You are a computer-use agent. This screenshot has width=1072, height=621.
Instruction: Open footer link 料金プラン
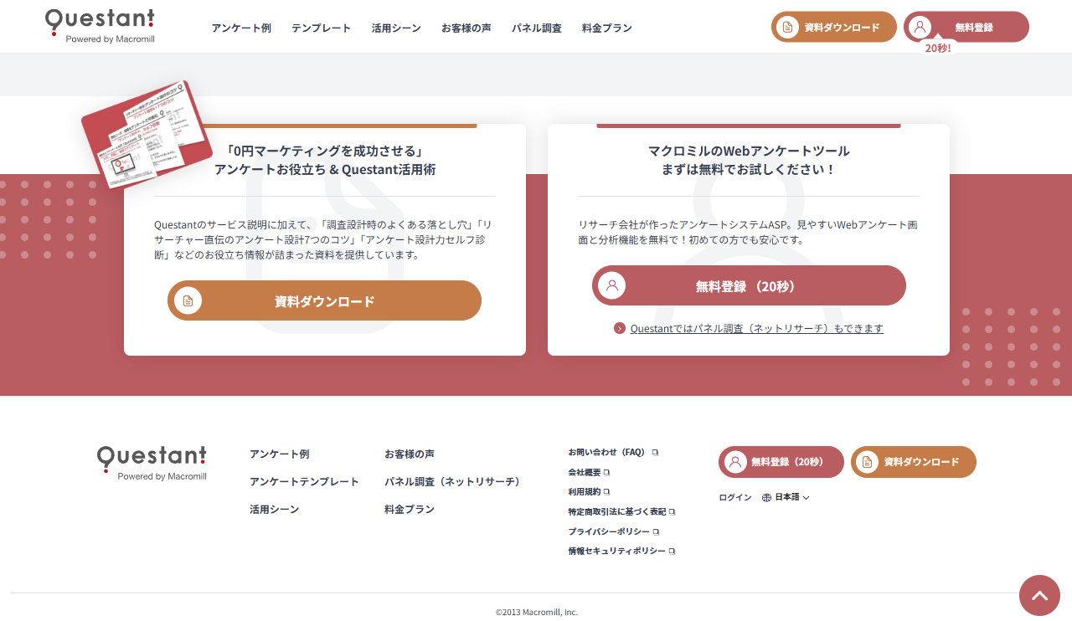click(x=410, y=509)
